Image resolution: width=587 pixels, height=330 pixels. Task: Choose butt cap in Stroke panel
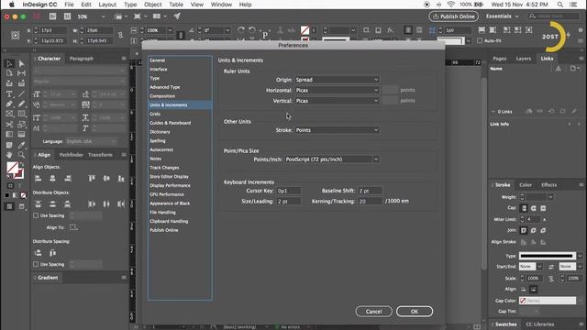pyautogui.click(x=524, y=208)
